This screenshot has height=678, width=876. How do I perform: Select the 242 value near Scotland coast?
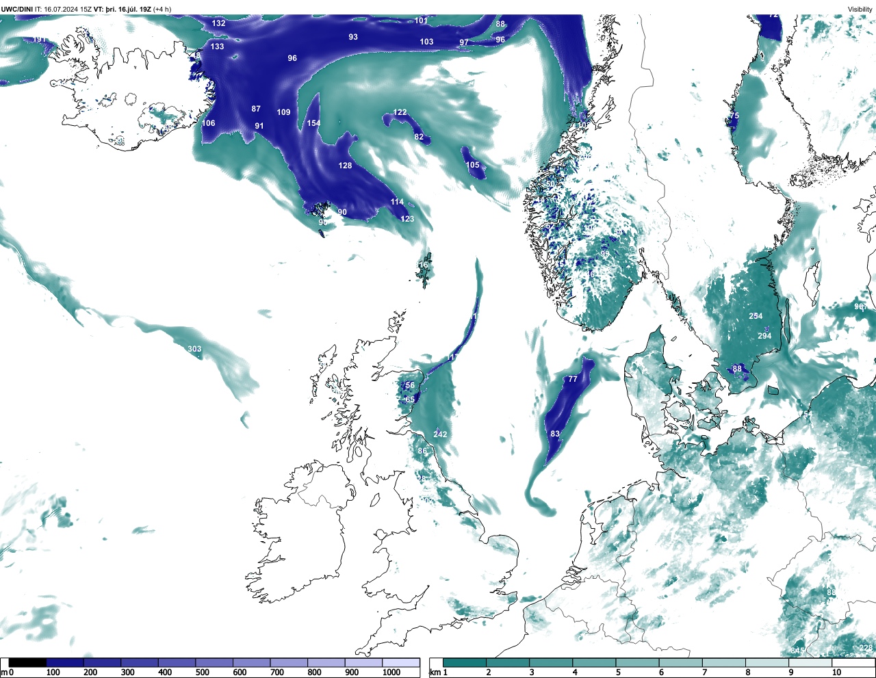[440, 434]
